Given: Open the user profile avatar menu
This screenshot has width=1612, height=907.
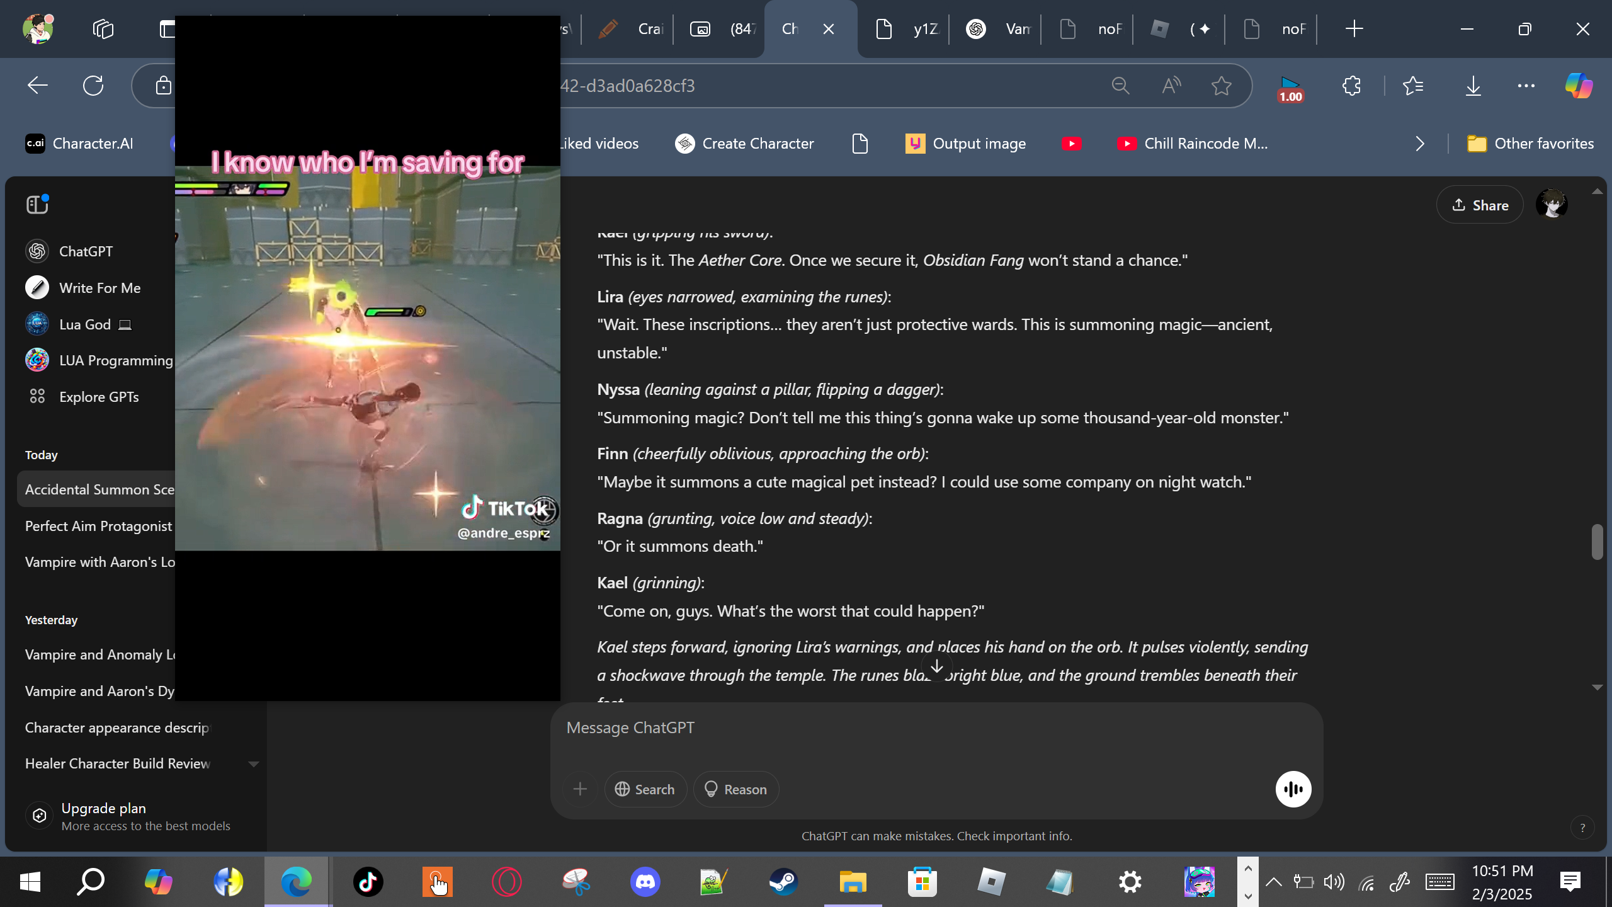Looking at the screenshot, I should point(1552,204).
